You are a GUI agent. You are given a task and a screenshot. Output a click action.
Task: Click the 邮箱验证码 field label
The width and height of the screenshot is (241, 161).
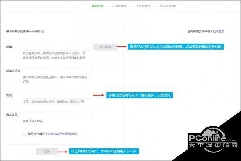pos(13,71)
